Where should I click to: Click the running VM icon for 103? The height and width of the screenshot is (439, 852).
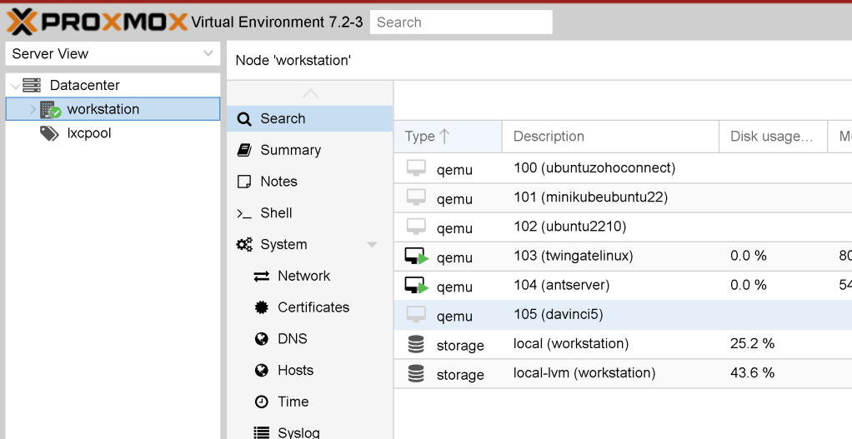417,256
